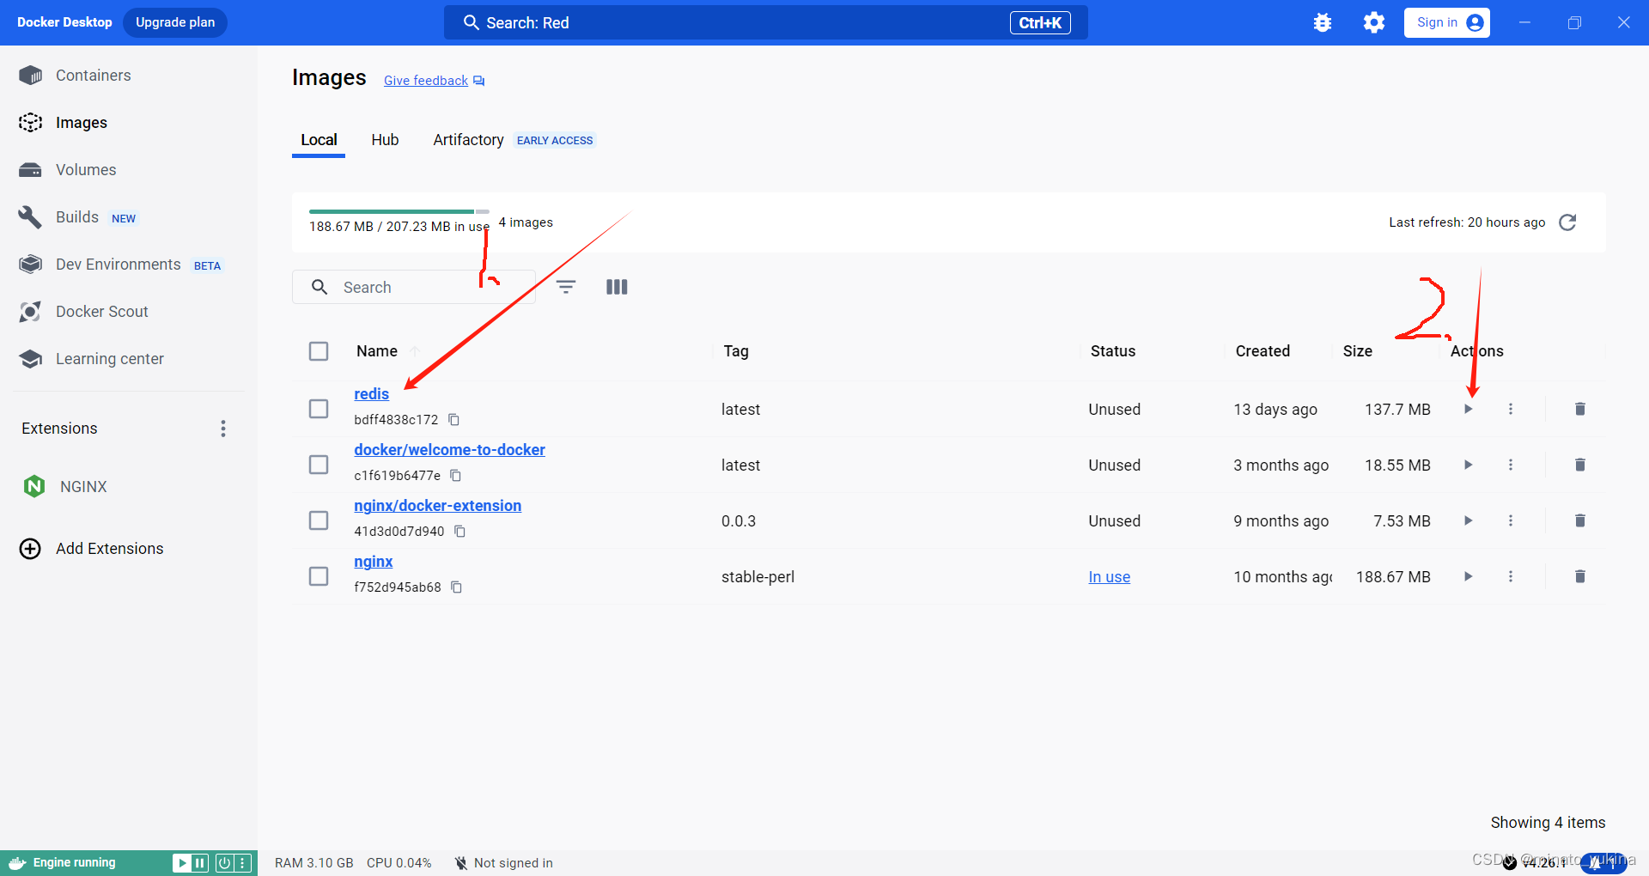Run the redis image
This screenshot has width=1649, height=876.
1469,409
